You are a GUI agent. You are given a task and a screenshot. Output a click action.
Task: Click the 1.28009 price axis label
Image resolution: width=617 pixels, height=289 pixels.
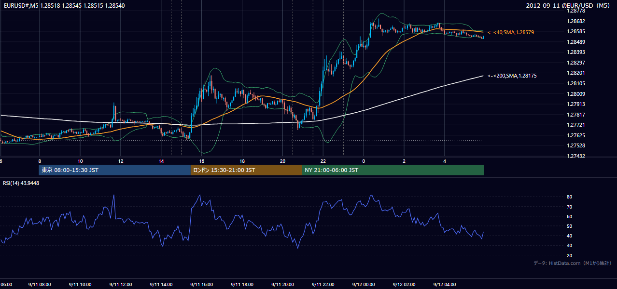575,94
